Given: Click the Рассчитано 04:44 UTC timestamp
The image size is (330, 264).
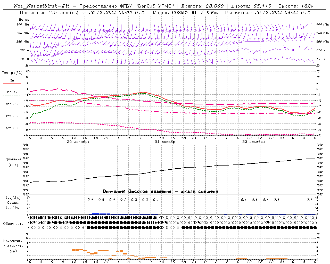Looking at the screenshot, I should pyautogui.click(x=268, y=13).
